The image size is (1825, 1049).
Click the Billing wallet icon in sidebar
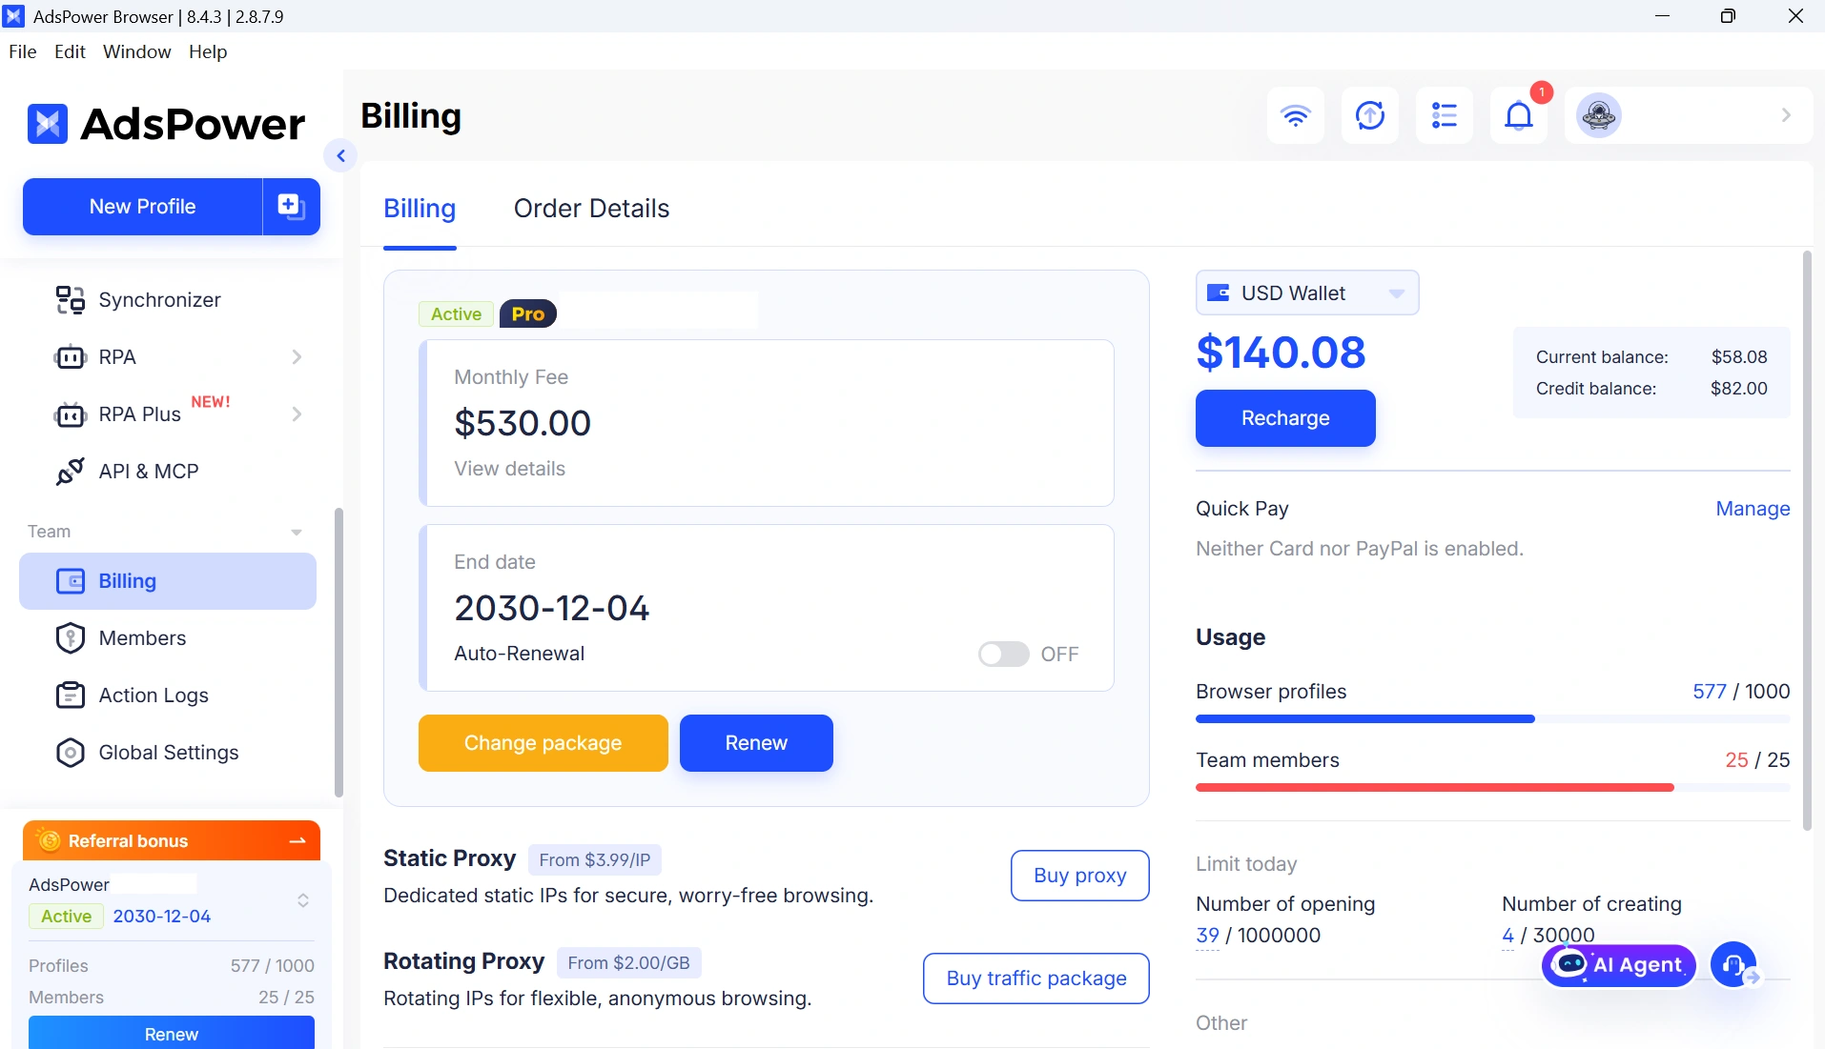pos(71,581)
